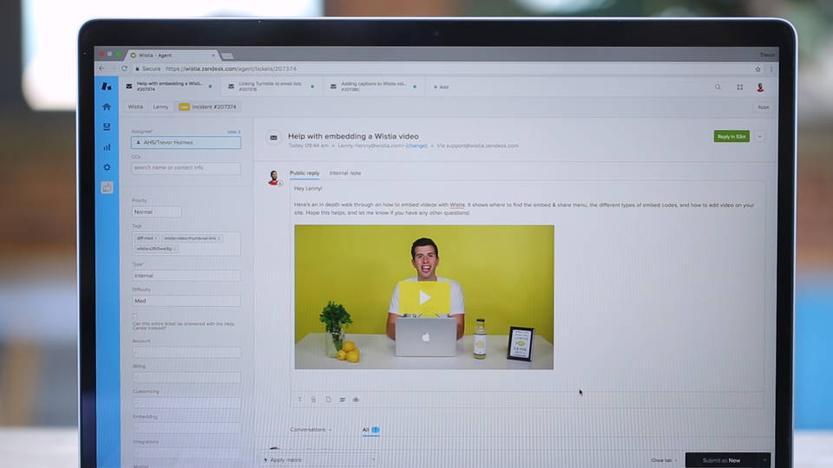
Task: Open the Difficulty dropdown showing Med
Action: (x=186, y=301)
